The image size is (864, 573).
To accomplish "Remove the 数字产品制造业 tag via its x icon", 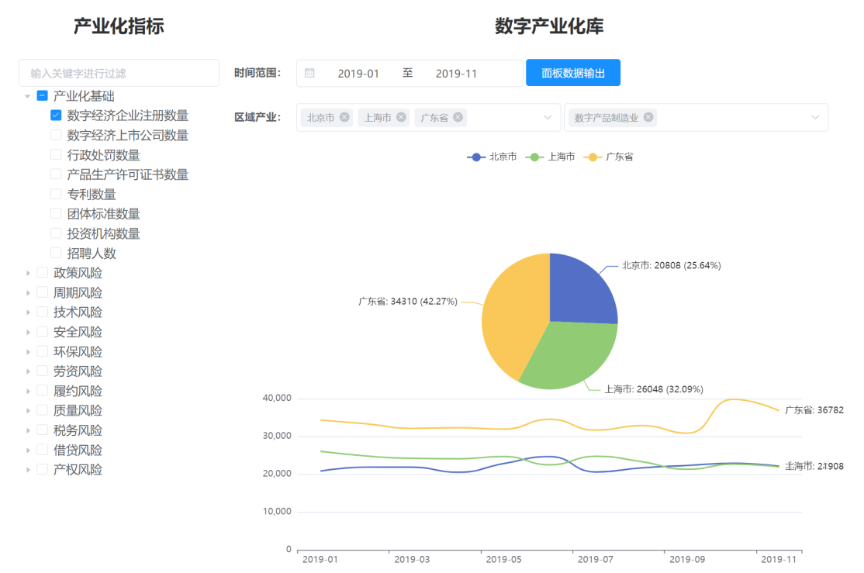I will [648, 117].
